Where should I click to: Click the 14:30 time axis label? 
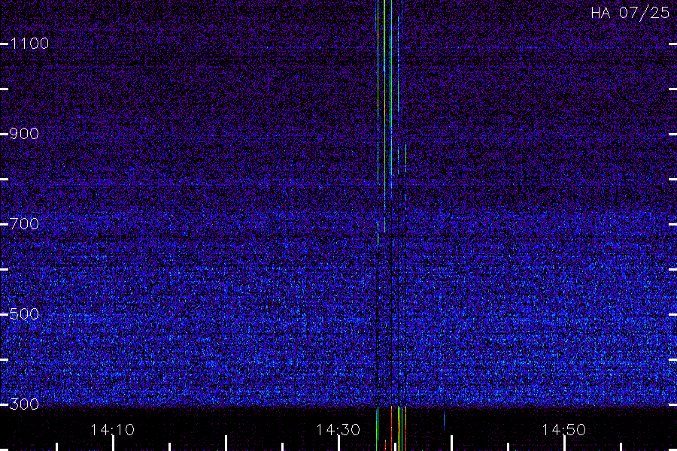point(338,430)
